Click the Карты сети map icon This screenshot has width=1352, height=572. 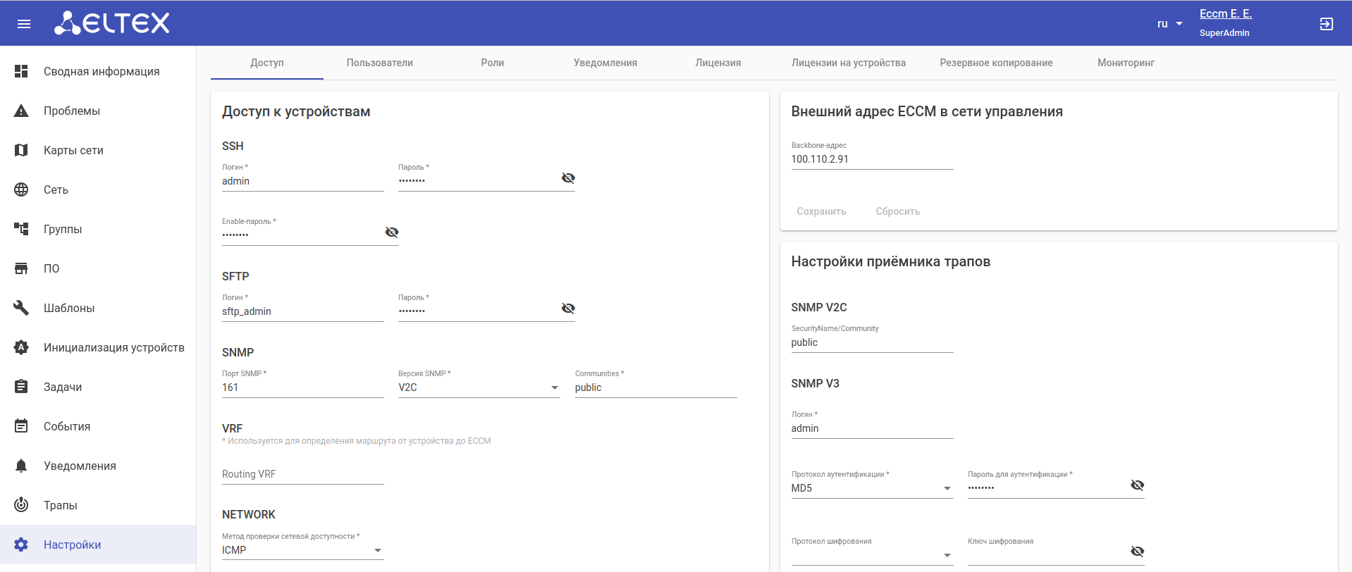pyautogui.click(x=21, y=150)
